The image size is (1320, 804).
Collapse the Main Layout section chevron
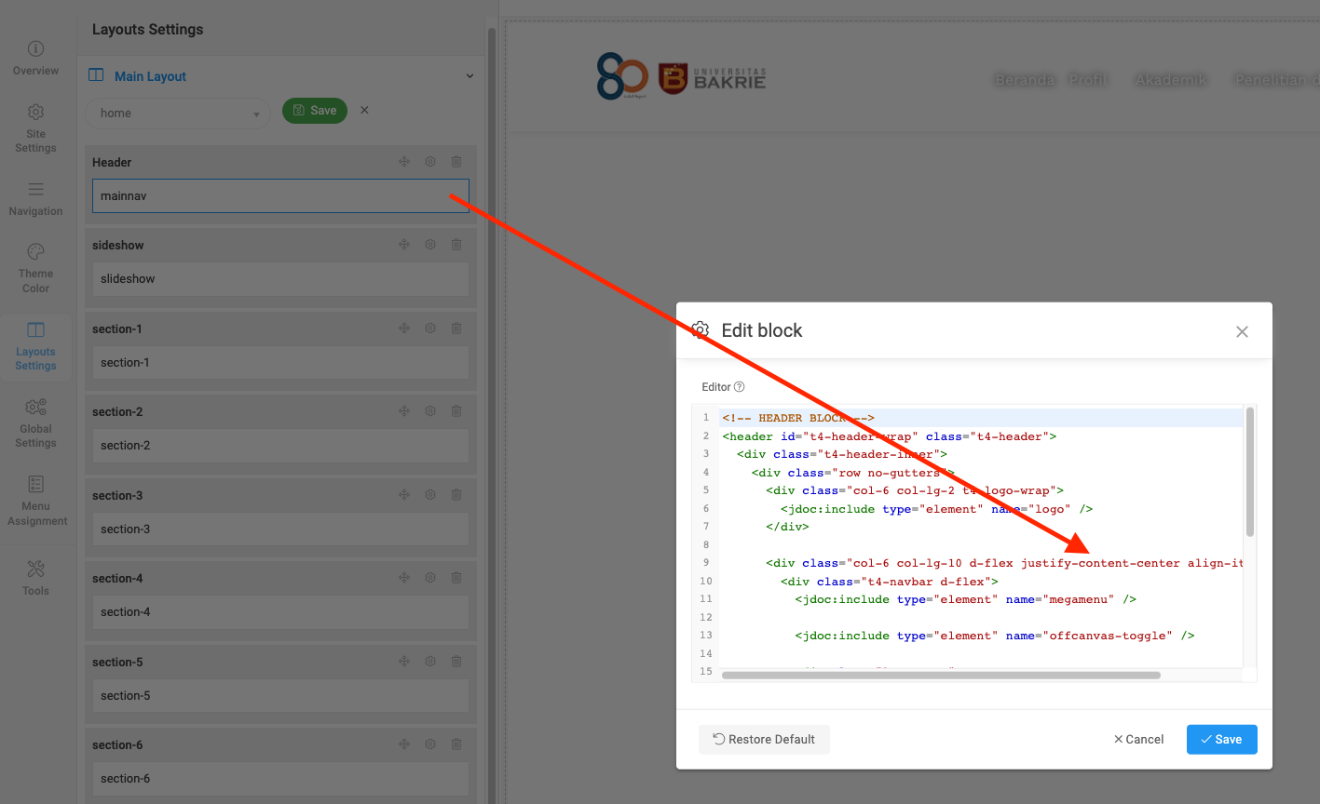(469, 76)
